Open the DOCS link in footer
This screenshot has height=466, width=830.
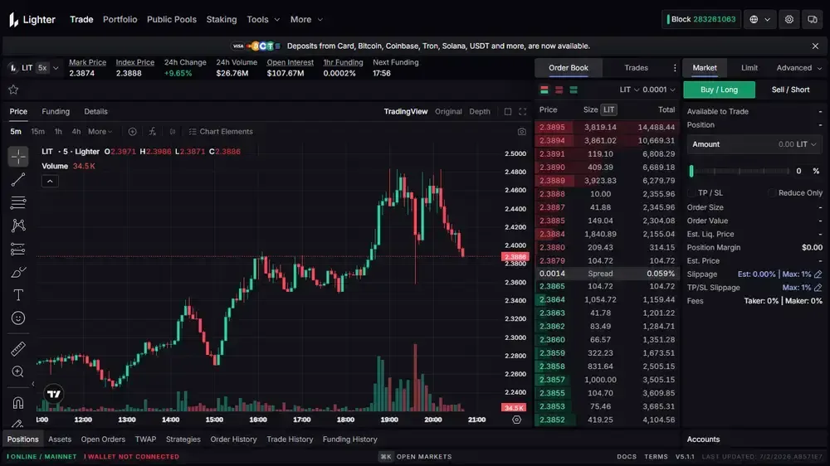coord(627,457)
